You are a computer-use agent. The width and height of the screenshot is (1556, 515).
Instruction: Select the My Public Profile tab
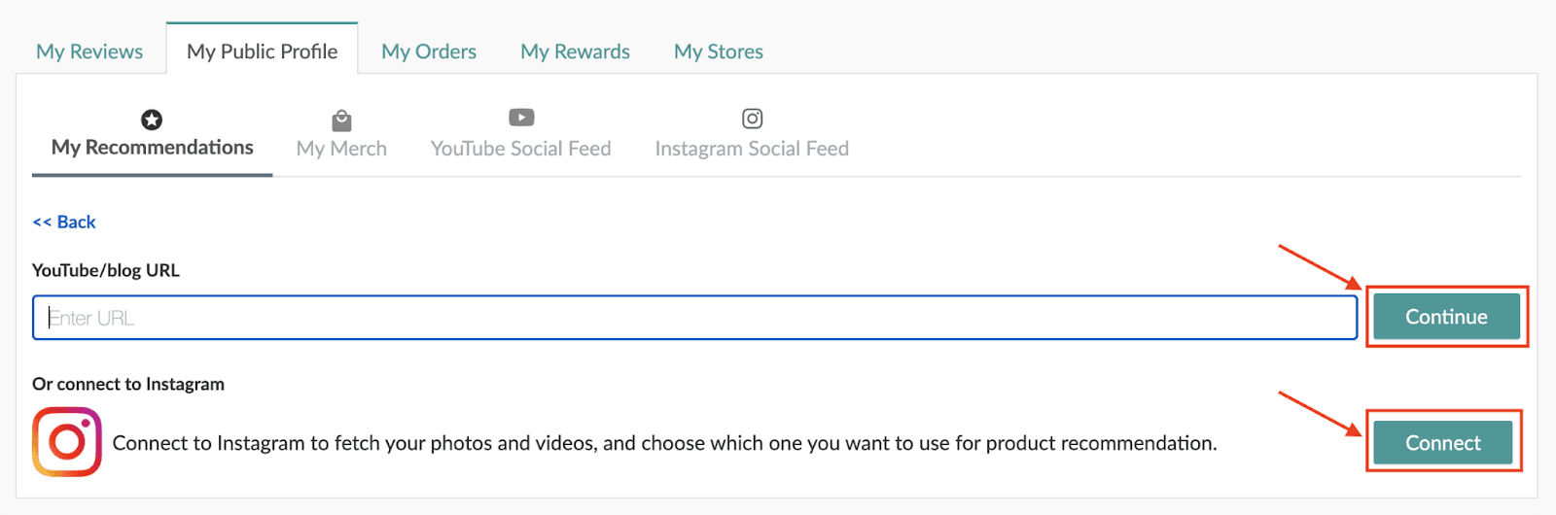(262, 51)
